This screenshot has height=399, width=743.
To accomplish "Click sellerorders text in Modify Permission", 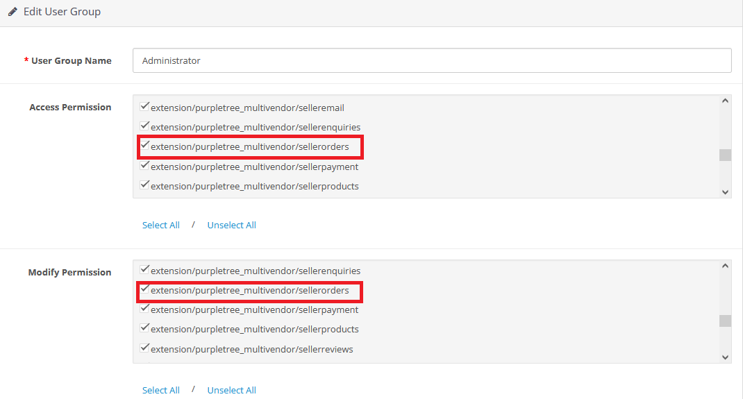I will (x=250, y=291).
